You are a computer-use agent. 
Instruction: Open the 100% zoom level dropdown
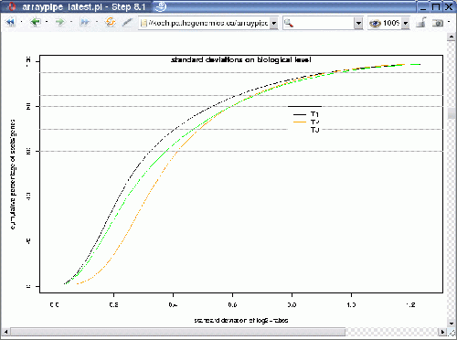pos(406,23)
